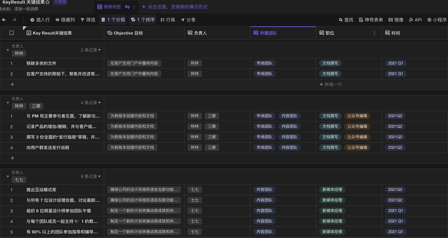
Task: Collapse the 林林 group
Action: [x=8, y=50]
